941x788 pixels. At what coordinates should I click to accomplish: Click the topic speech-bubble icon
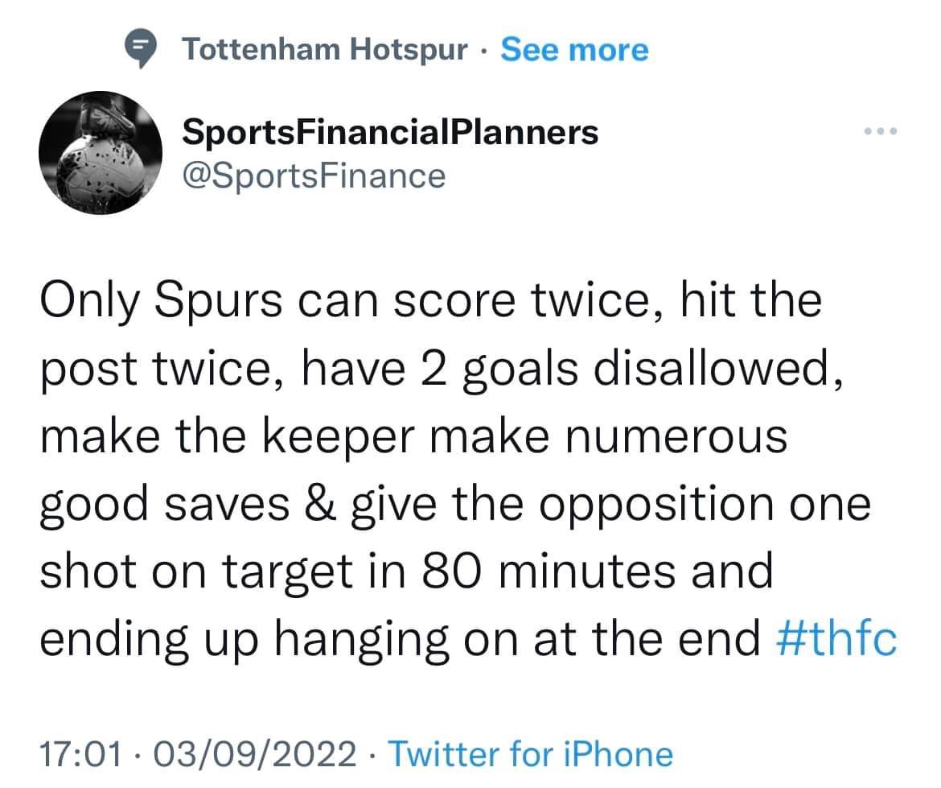141,48
